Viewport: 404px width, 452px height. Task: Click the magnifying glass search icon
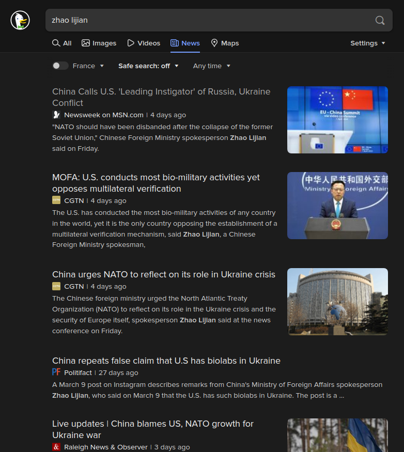(380, 20)
